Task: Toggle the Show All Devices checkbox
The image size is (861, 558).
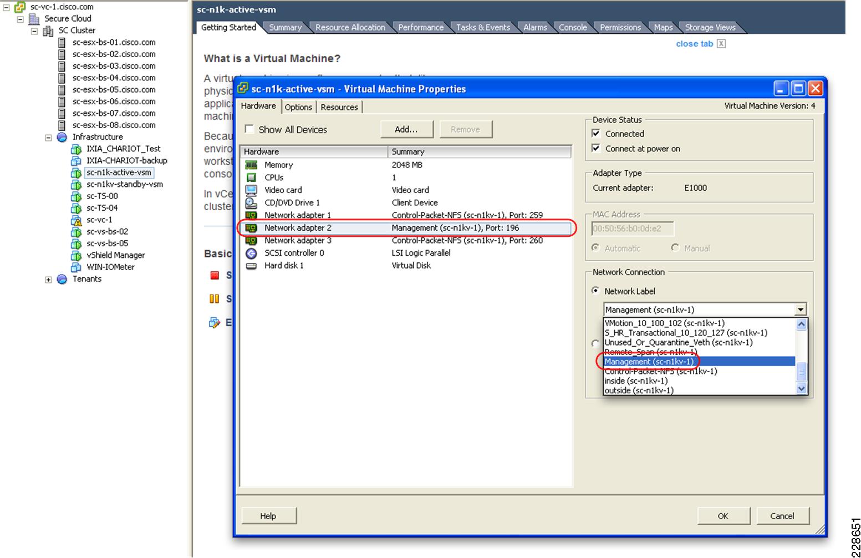Action: tap(250, 129)
